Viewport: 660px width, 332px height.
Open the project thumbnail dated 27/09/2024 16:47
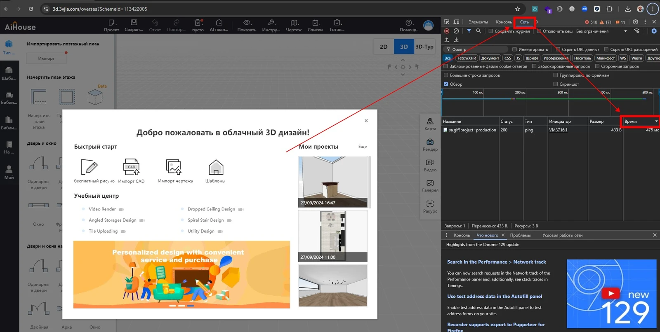[333, 181]
